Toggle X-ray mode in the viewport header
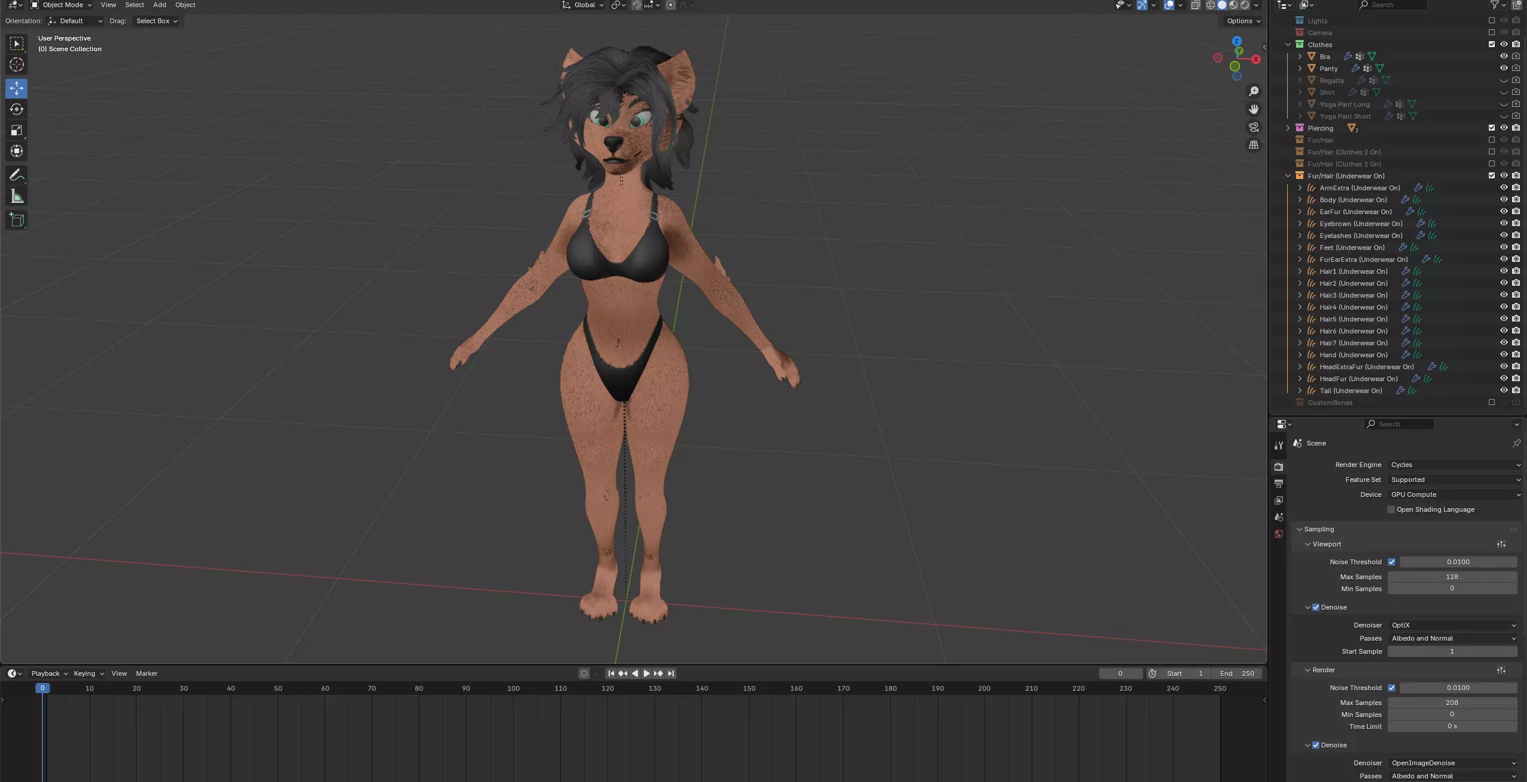This screenshot has width=1527, height=782. (x=1195, y=5)
